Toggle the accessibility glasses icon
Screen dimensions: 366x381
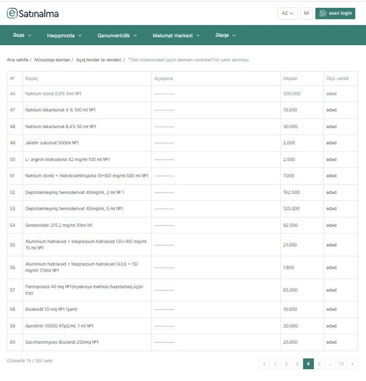point(306,13)
